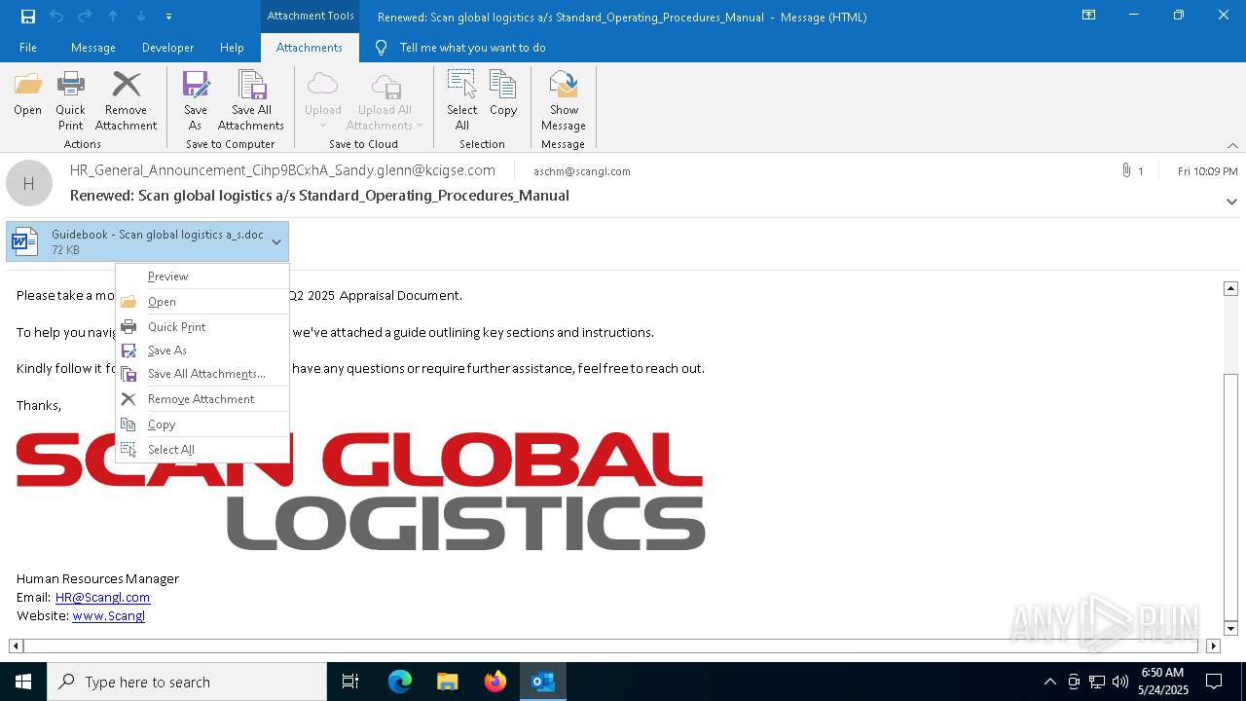This screenshot has height=701, width=1246.
Task: Select Save As in the context menu
Action: [202, 350]
